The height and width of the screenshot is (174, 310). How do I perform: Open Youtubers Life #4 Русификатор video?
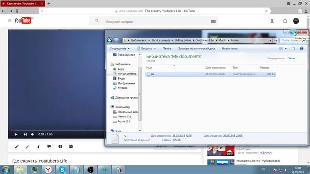(x=258, y=161)
